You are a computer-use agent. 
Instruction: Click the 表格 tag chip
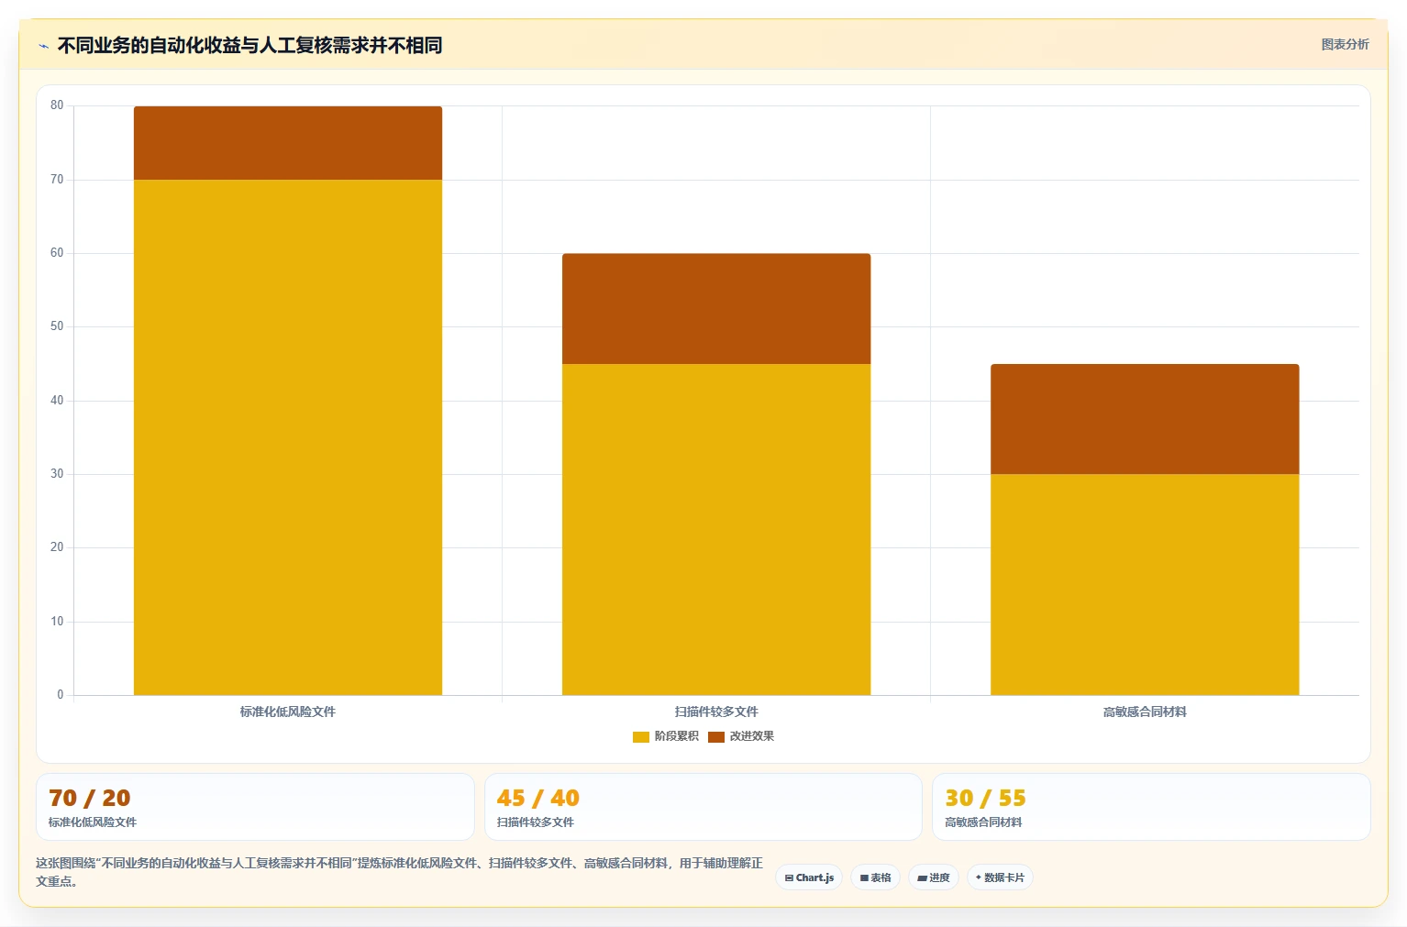pyautogui.click(x=876, y=877)
